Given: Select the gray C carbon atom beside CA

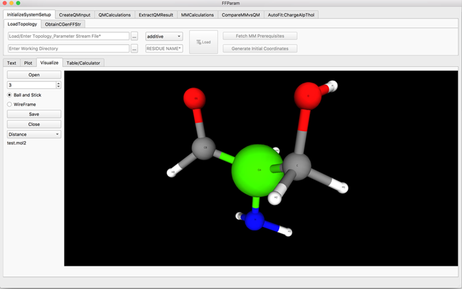Looking at the screenshot, I should 297,166.
